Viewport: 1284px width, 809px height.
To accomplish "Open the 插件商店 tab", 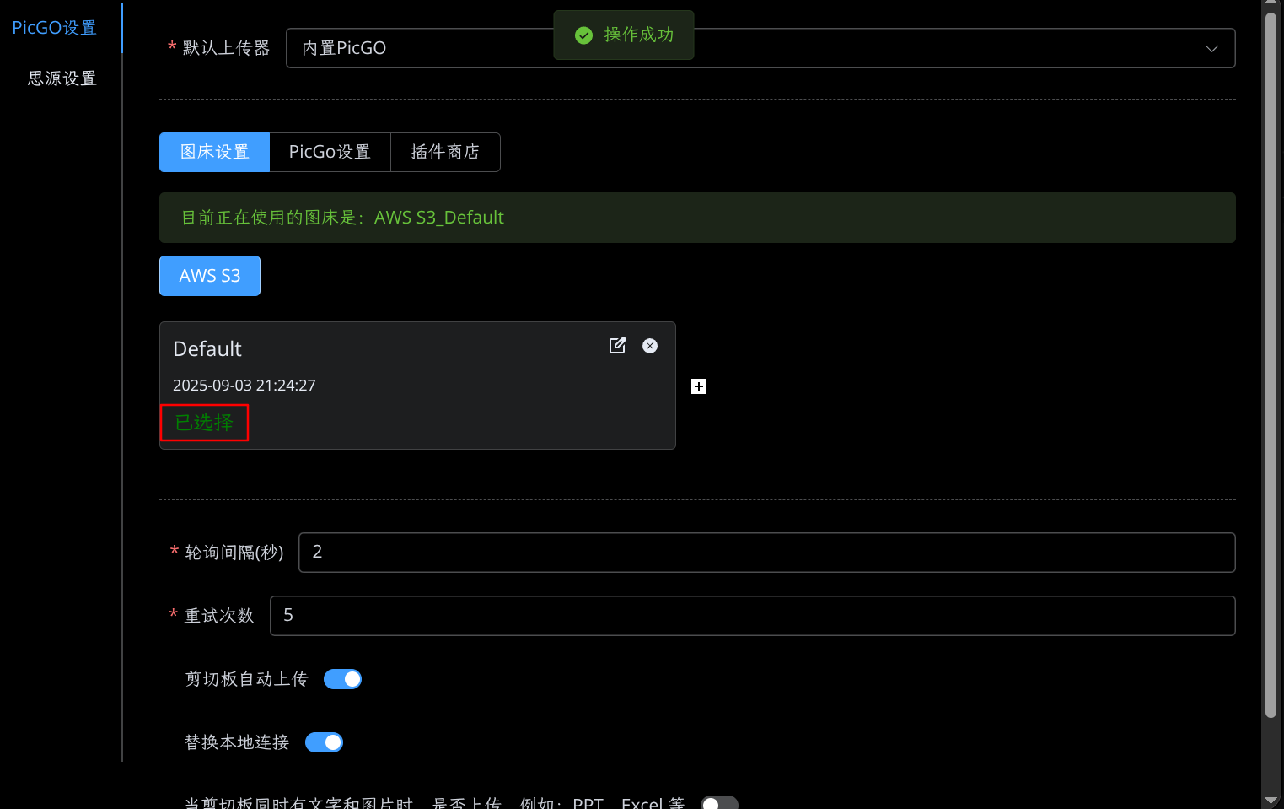I will point(445,152).
